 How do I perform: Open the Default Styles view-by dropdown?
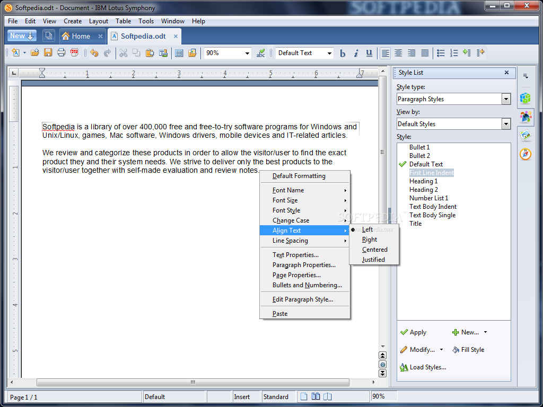(506, 124)
